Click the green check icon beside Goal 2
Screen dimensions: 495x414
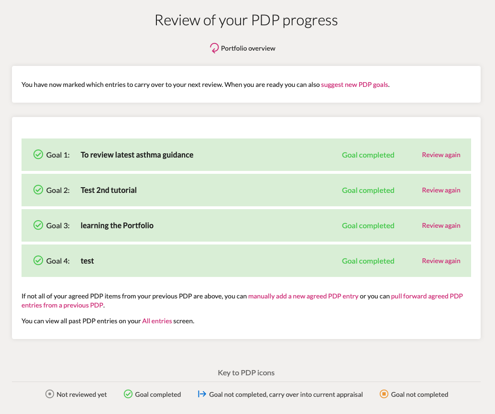38,190
